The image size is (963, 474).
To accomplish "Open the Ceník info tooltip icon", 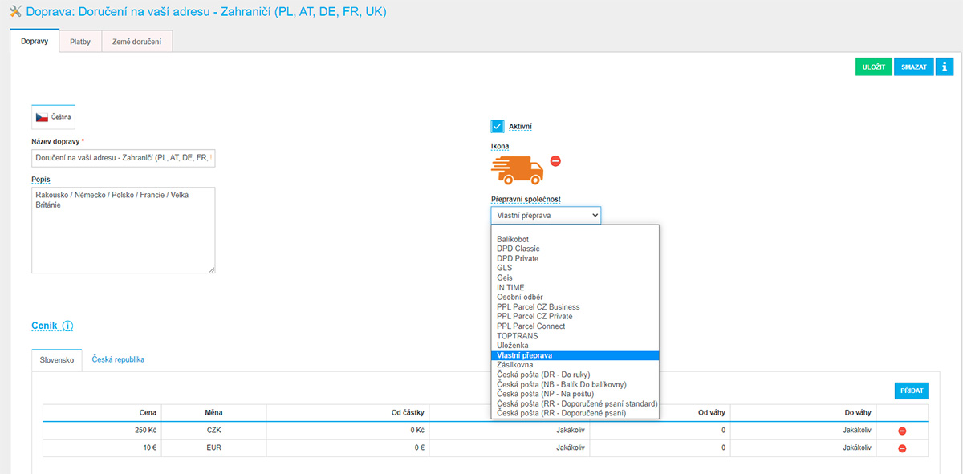I will (67, 326).
